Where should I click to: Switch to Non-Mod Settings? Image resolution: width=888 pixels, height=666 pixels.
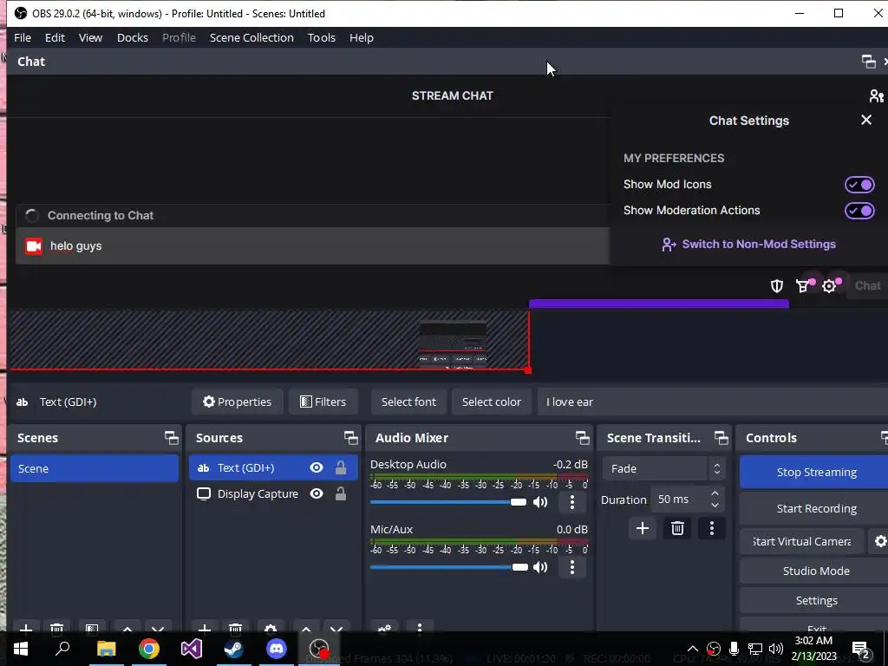point(748,244)
